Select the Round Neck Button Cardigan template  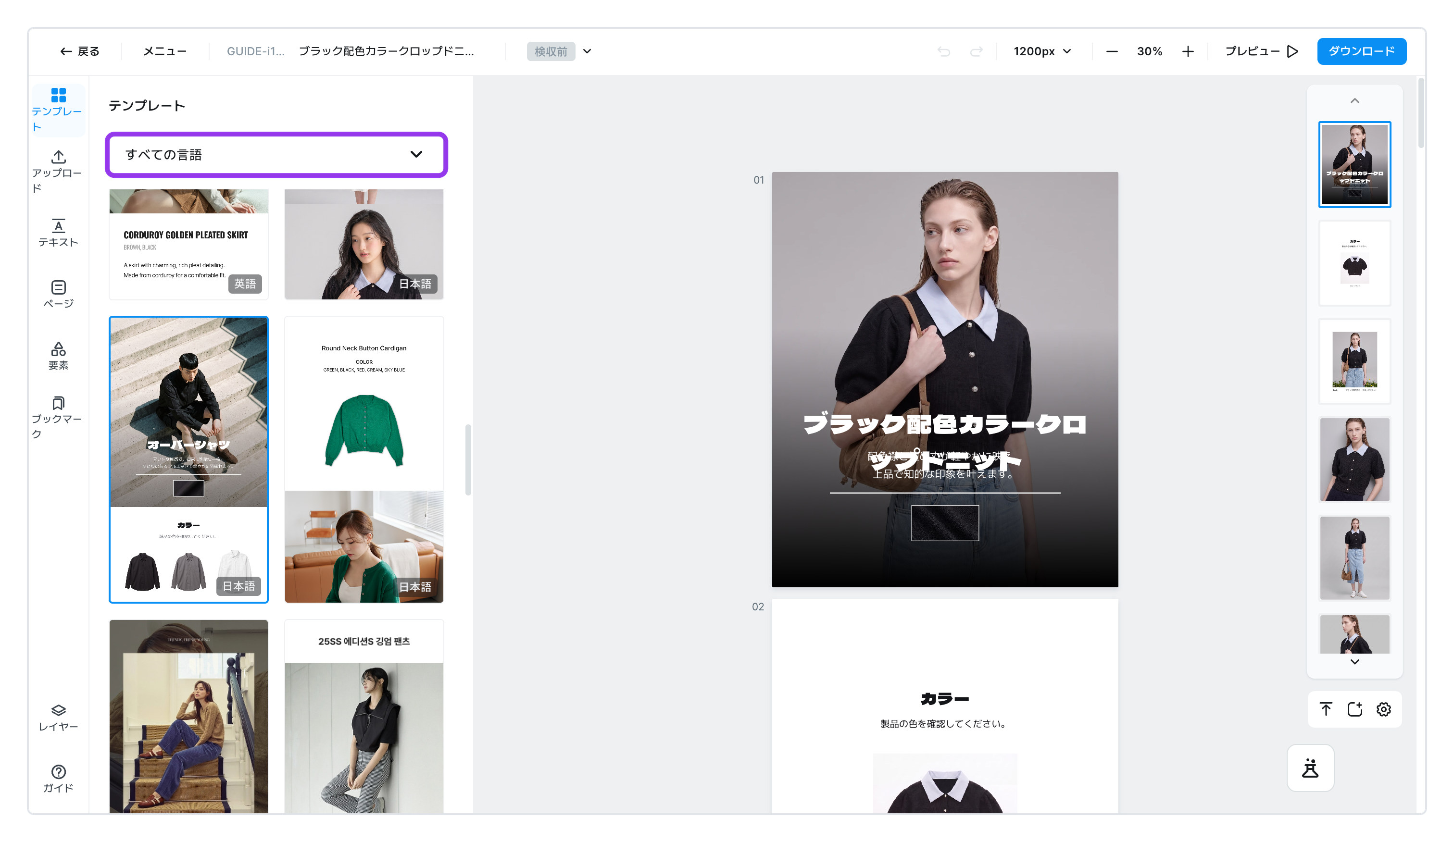pyautogui.click(x=364, y=459)
